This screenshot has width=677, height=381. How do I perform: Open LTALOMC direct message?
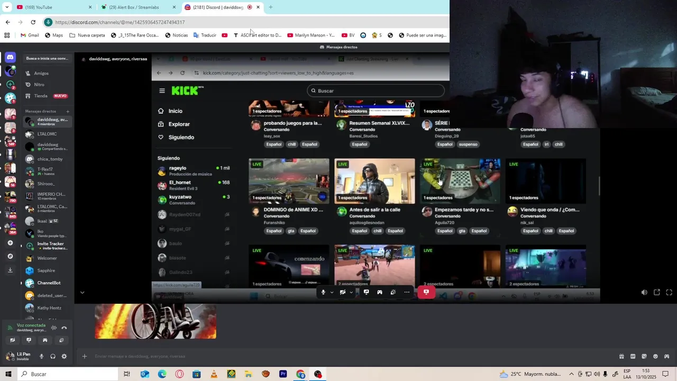(x=47, y=134)
